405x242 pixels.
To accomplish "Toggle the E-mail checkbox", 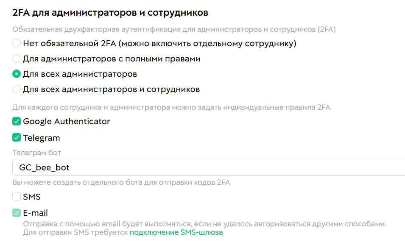I will [17, 213].
